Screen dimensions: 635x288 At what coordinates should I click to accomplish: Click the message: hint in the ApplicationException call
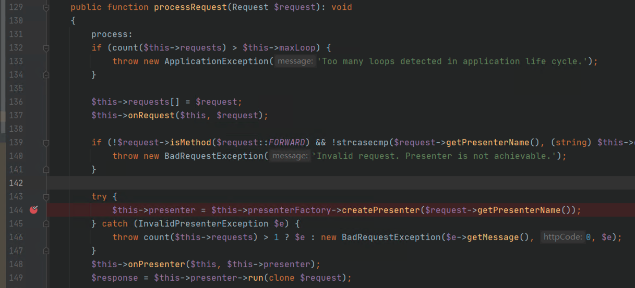coord(295,61)
